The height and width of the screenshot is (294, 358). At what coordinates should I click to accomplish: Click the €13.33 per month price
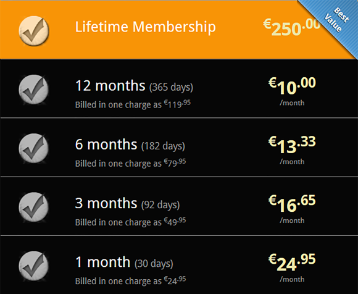292,145
